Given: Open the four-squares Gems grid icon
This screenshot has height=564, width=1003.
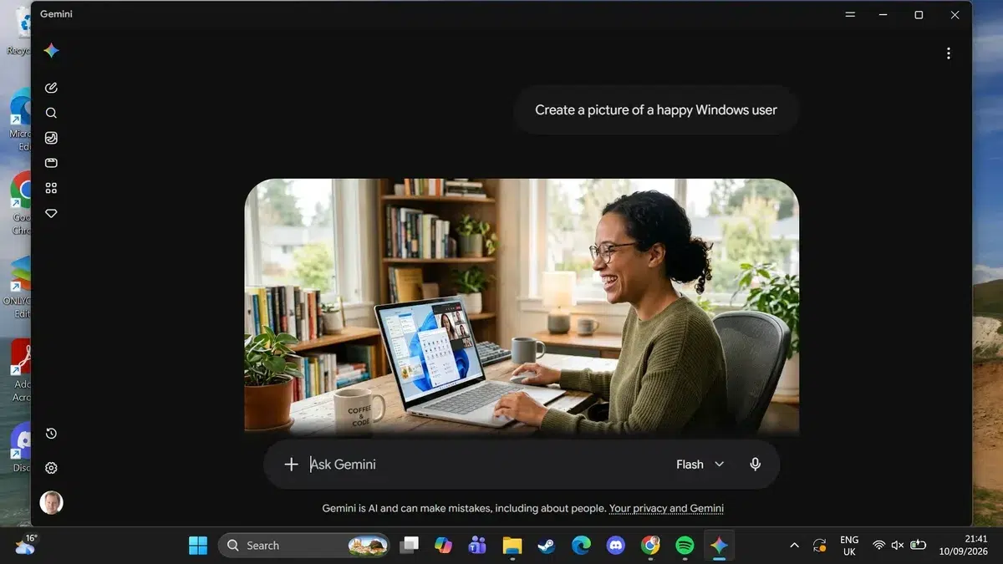Looking at the screenshot, I should (51, 188).
